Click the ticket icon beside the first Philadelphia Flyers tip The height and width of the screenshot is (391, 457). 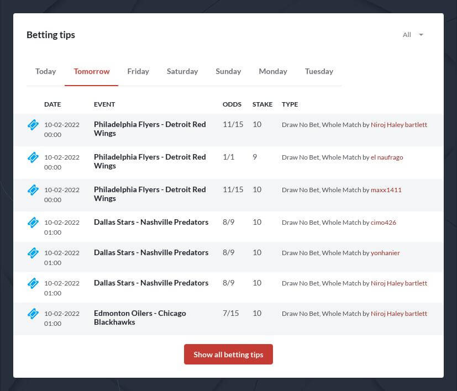click(x=33, y=125)
